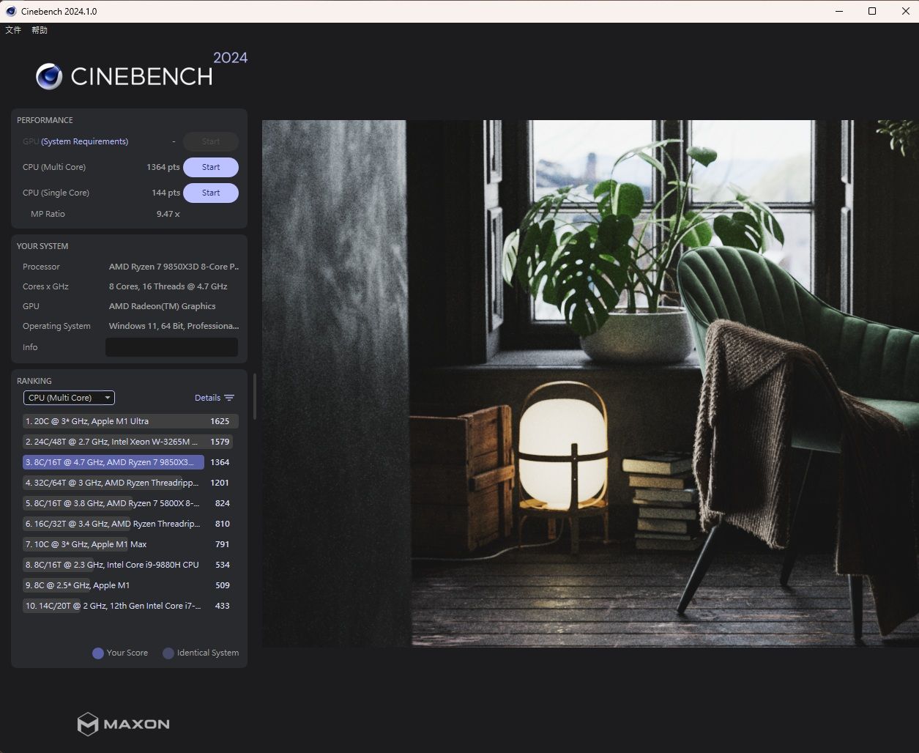
Task: Select the Intel Xeon W-3265M ranking row
Action: [130, 442]
